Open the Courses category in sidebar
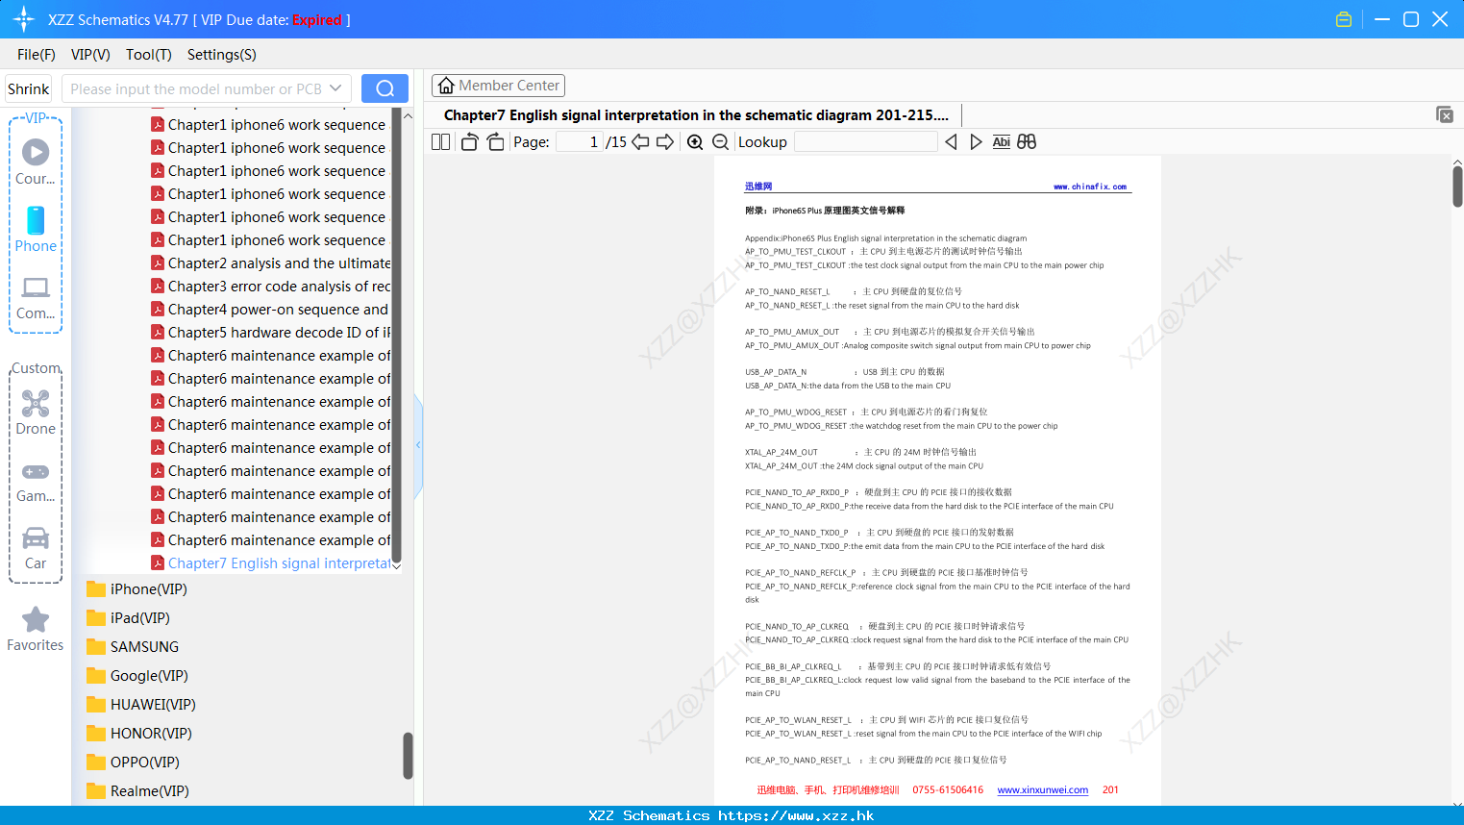 36,162
